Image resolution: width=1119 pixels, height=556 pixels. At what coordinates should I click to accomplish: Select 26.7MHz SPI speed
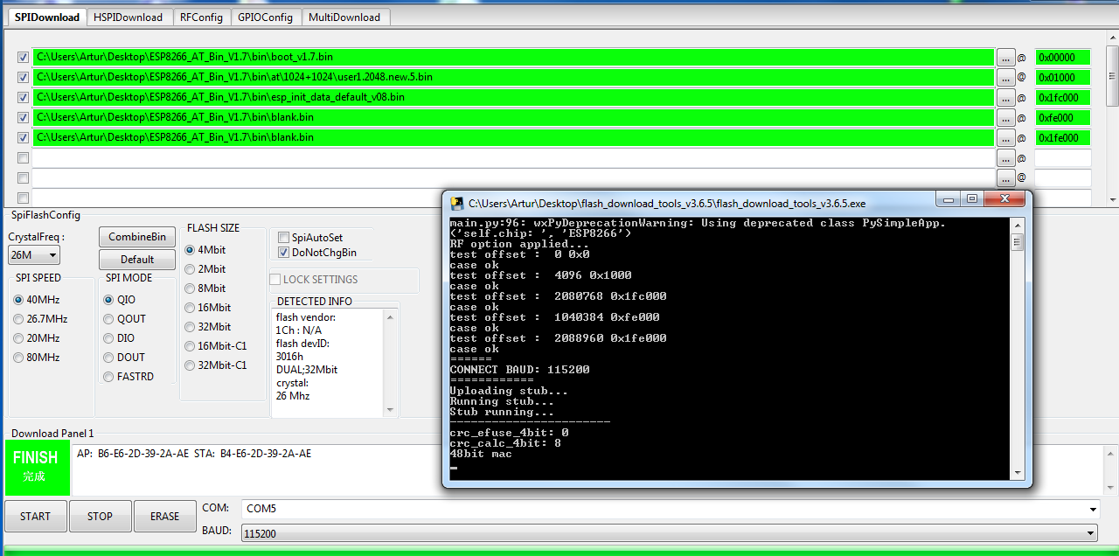pyautogui.click(x=18, y=319)
